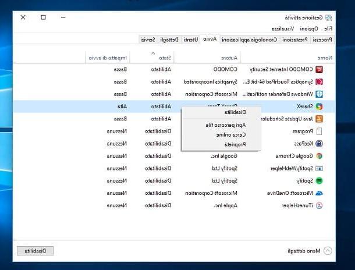Click Nessuna impact in the KeePass row
Viewport: 355px width, 270px height.
tap(117, 144)
